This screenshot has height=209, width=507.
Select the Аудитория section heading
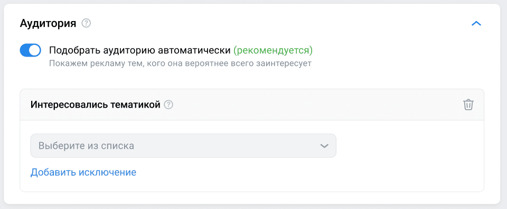coord(48,23)
